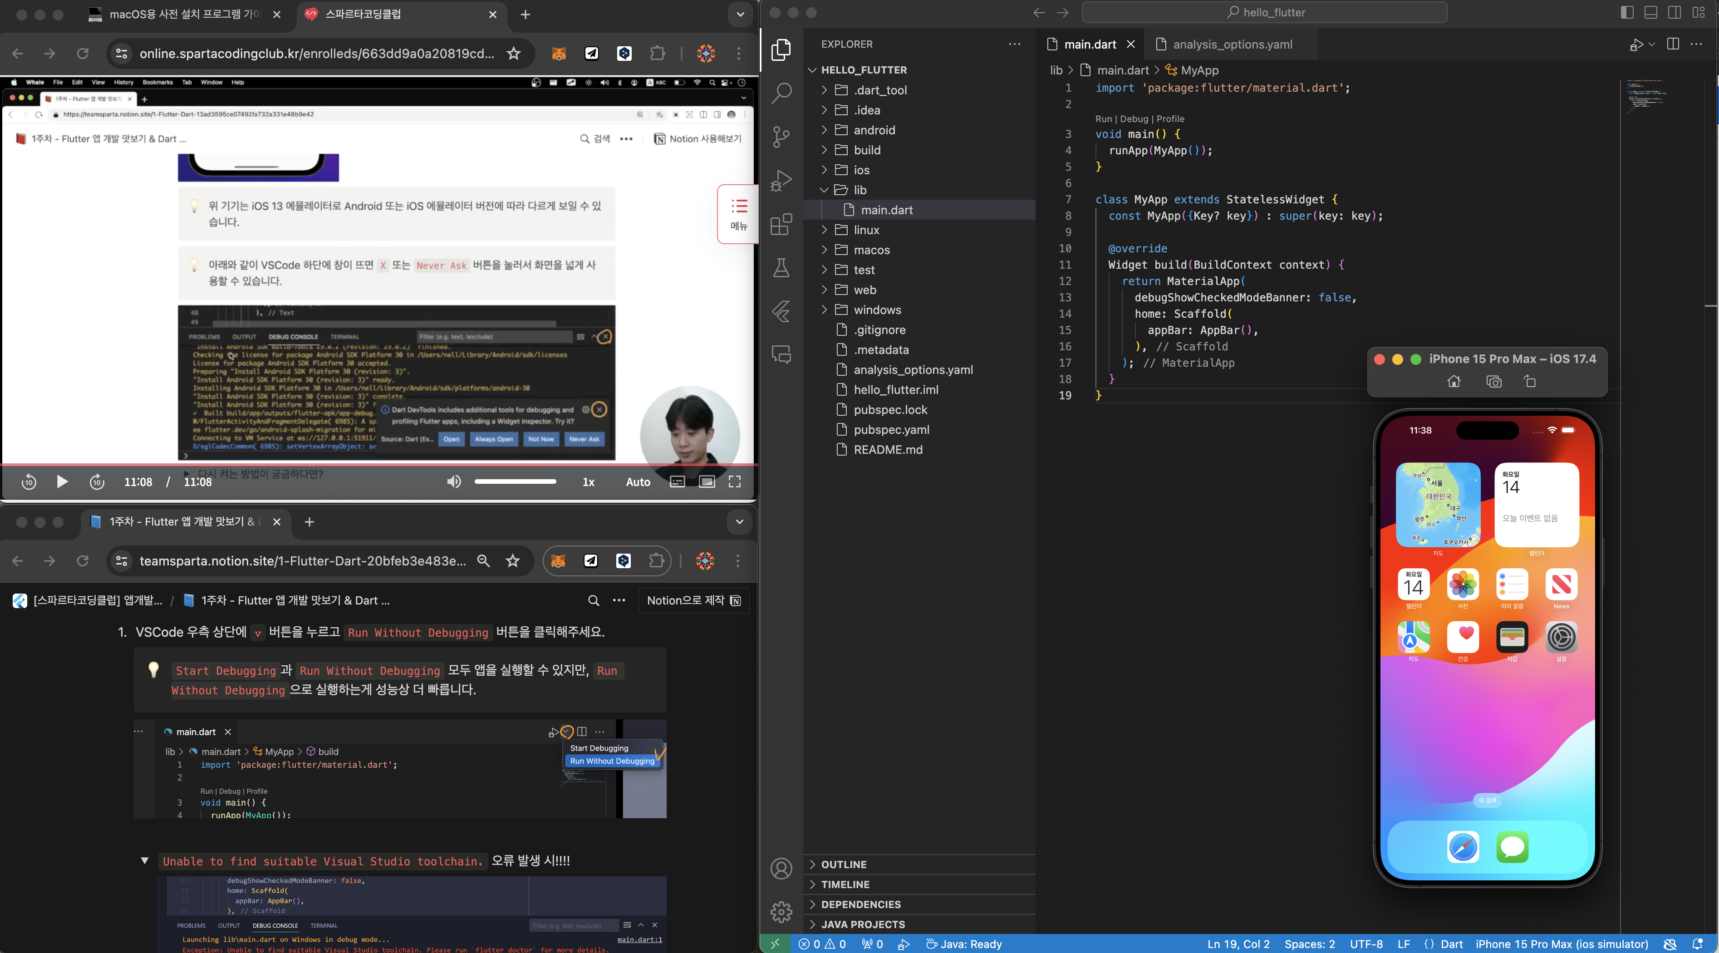Open the Photos app on the iPhone simulator
The image size is (1719, 953).
(1463, 585)
